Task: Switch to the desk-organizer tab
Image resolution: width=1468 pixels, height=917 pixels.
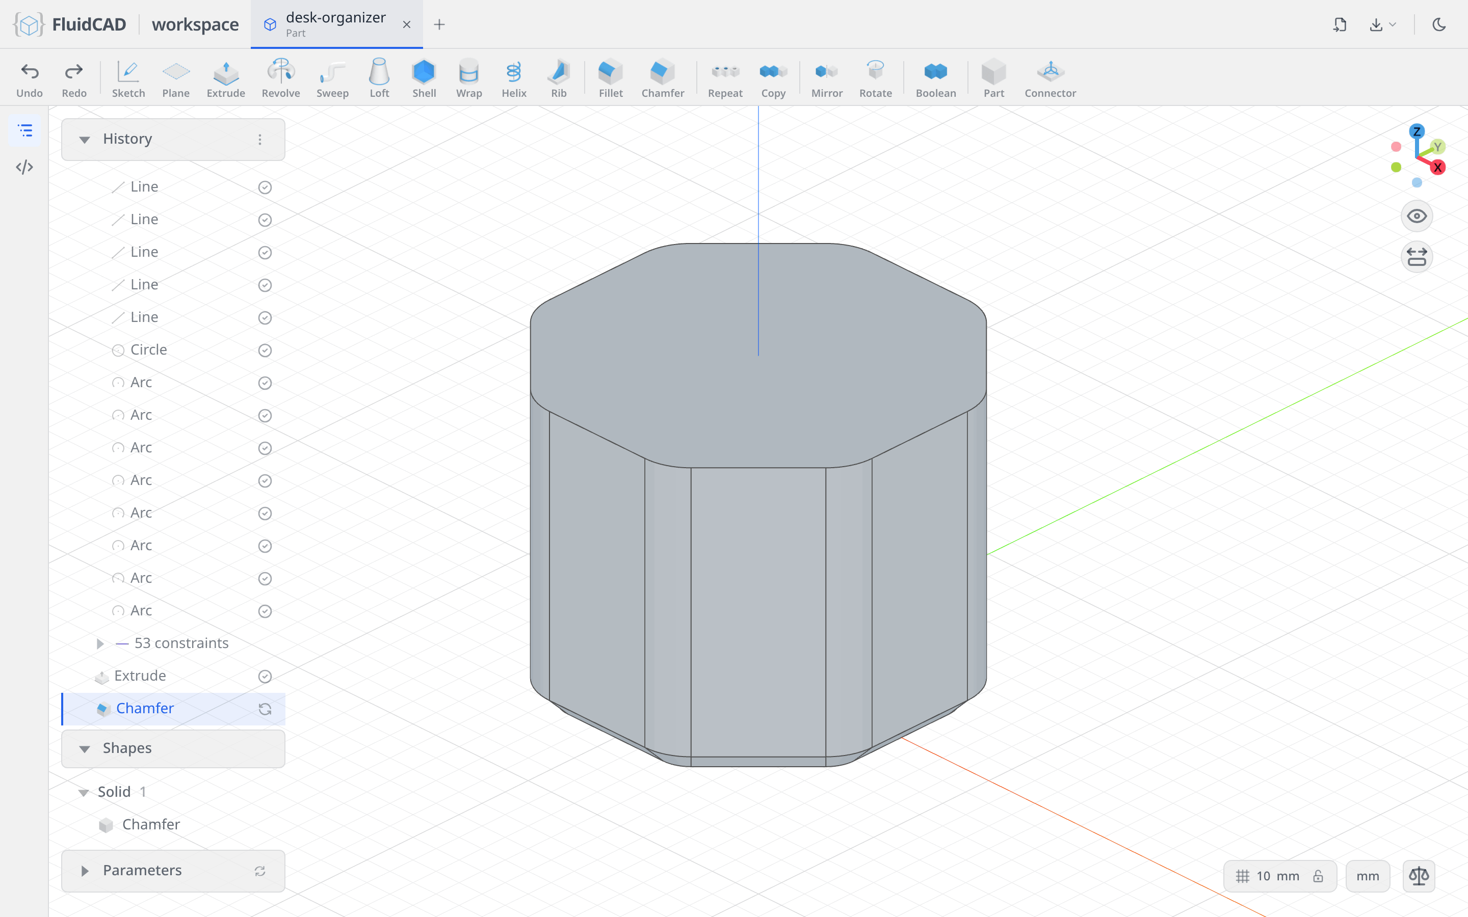Action: tap(336, 24)
